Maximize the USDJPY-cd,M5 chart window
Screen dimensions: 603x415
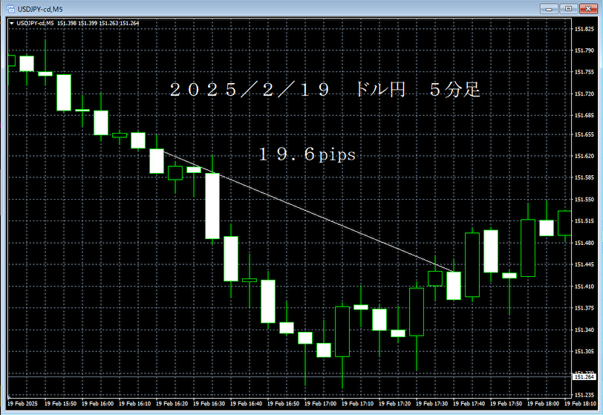pyautogui.click(x=568, y=8)
